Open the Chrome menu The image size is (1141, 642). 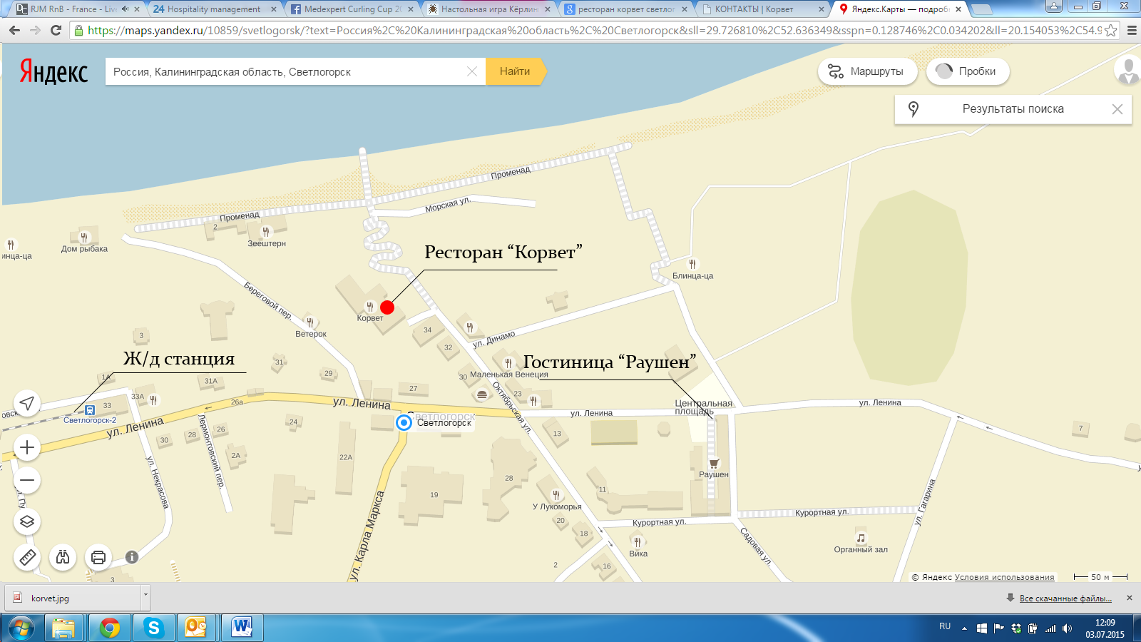1132,31
